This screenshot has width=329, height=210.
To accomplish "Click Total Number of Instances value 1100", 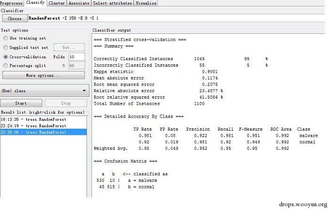I will coord(199,103).
